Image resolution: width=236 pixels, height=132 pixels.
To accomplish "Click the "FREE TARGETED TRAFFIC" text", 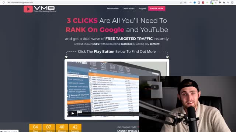I will 129,38.
